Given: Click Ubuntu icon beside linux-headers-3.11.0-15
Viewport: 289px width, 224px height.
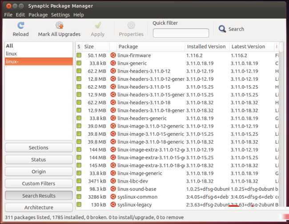Looking at the screenshot, I should point(113,86).
